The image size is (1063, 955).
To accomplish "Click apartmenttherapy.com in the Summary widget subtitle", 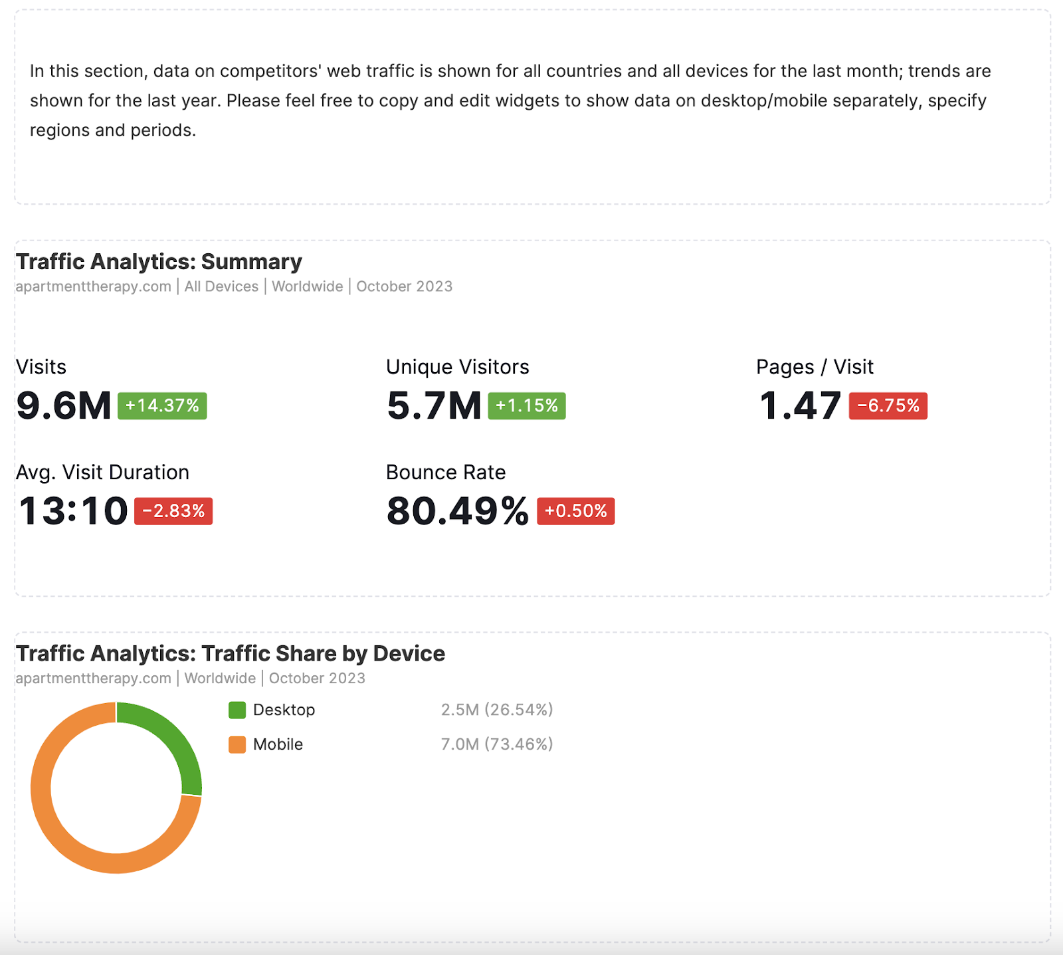I will tap(93, 286).
